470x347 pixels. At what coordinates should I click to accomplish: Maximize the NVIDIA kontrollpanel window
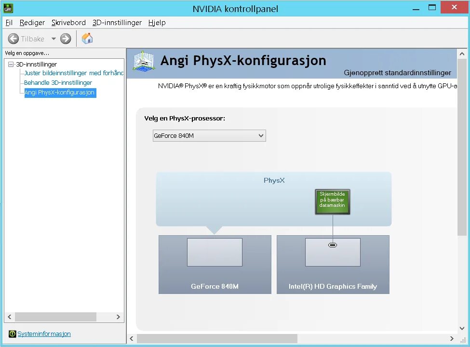pos(432,8)
